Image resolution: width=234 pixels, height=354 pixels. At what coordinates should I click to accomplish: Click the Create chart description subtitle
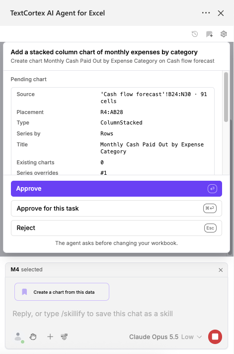(x=113, y=61)
